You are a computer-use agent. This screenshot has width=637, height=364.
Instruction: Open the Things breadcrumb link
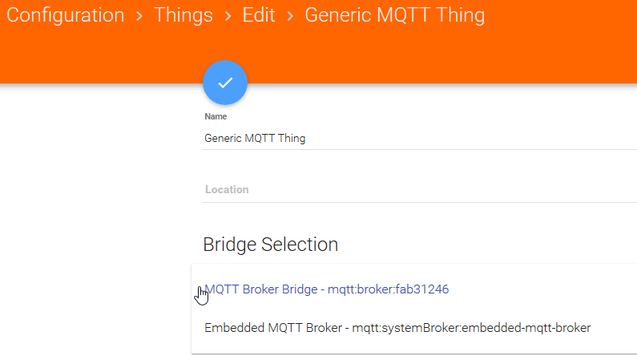(183, 15)
